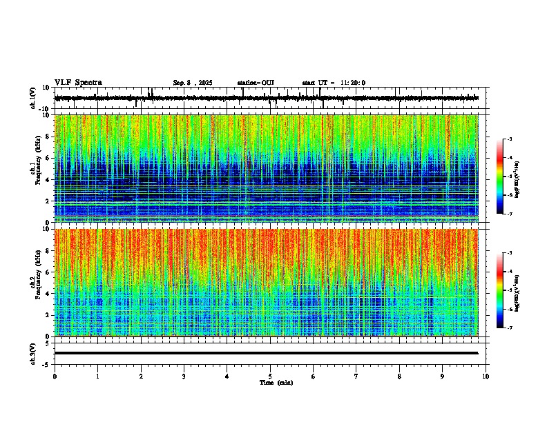Click the "-3" value on the ch.1 colorbar
Image resolution: width=547 pixels, height=422 pixels.
click(510, 139)
